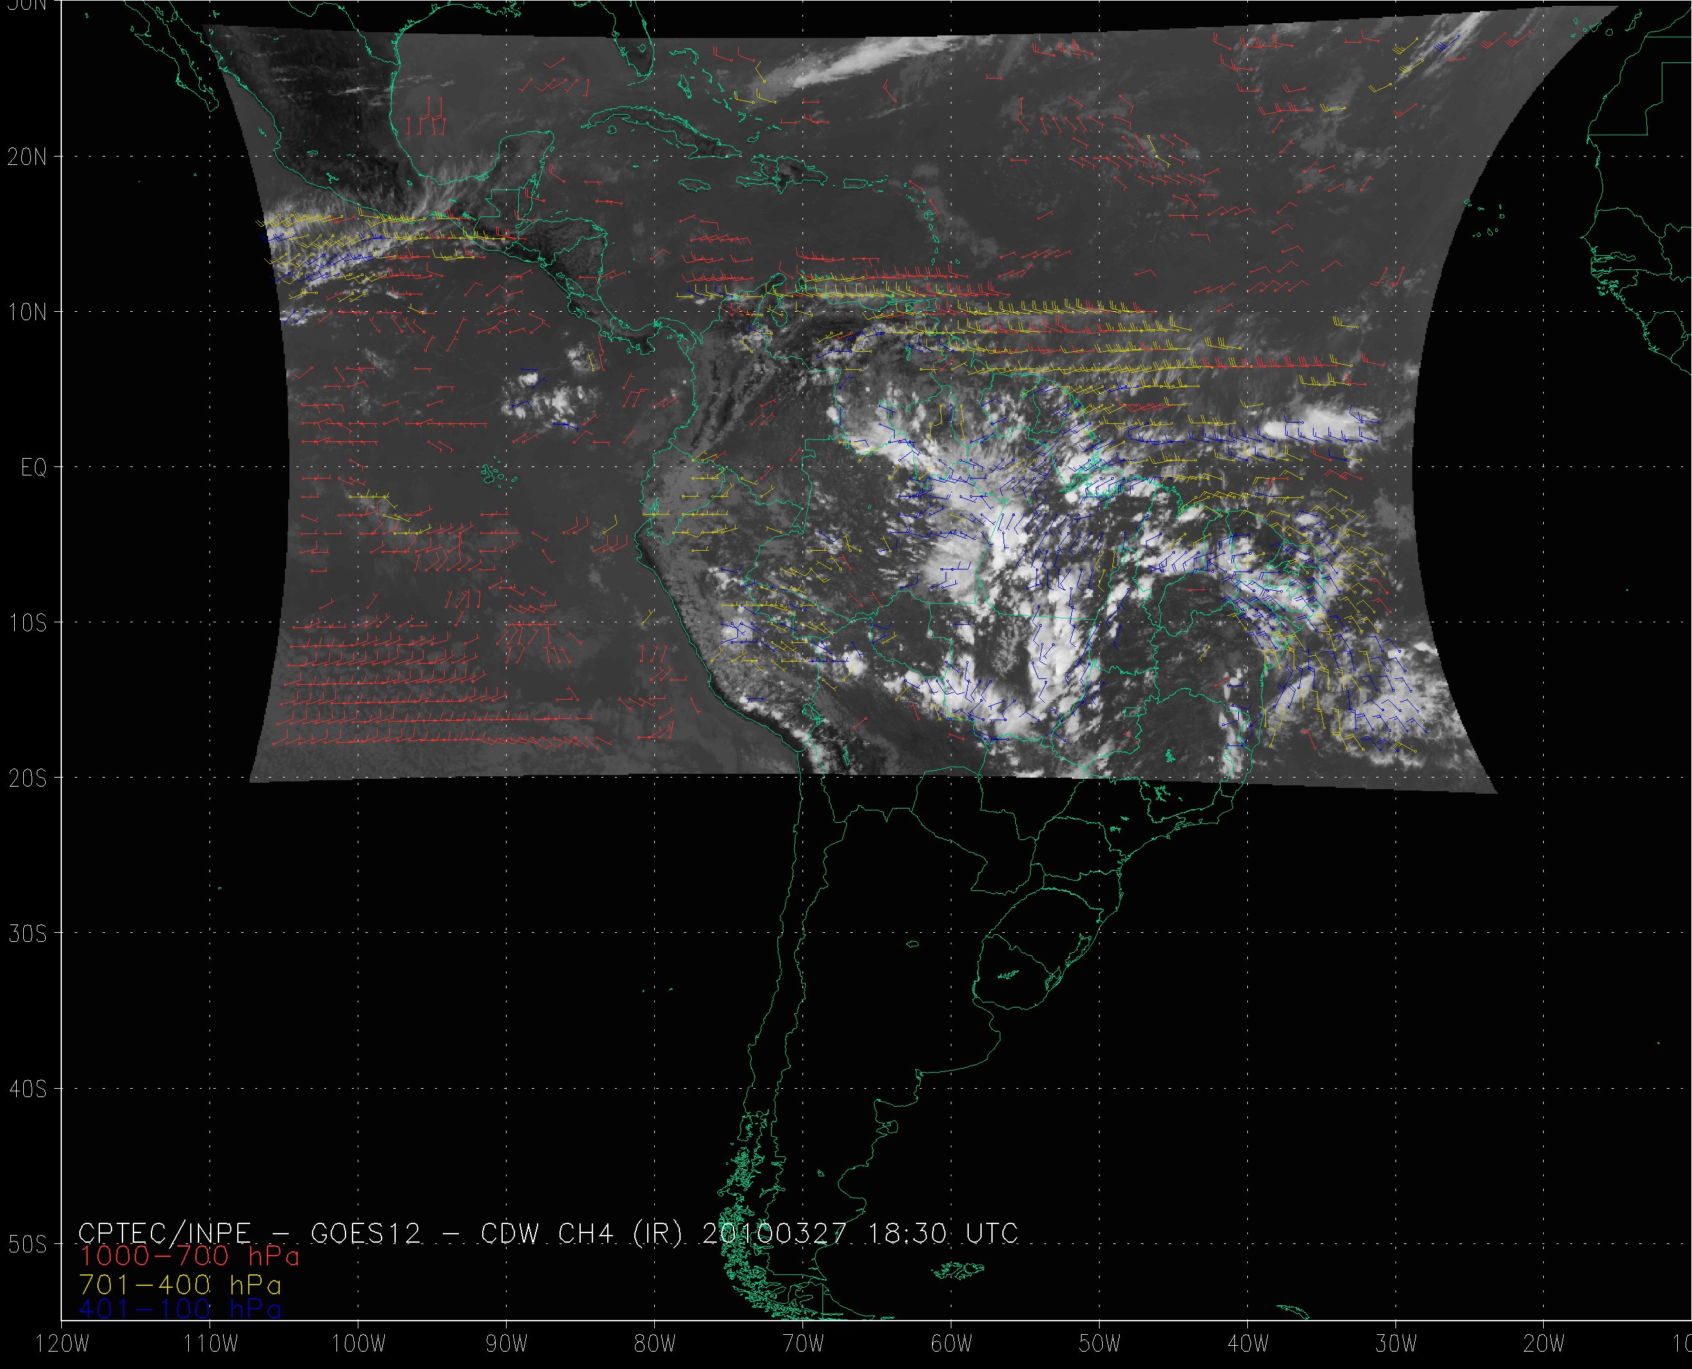Click the red 1000-700 hPa legend entry

coord(190,1256)
